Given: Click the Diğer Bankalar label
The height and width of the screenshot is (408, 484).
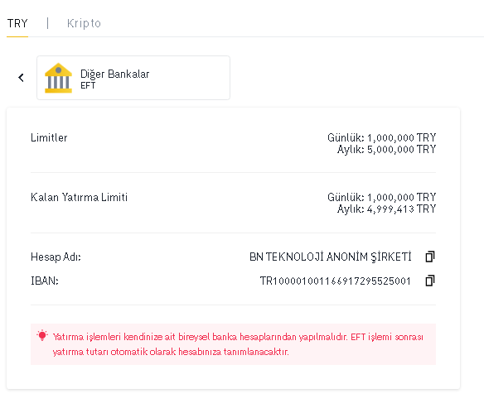Looking at the screenshot, I should 115,74.
